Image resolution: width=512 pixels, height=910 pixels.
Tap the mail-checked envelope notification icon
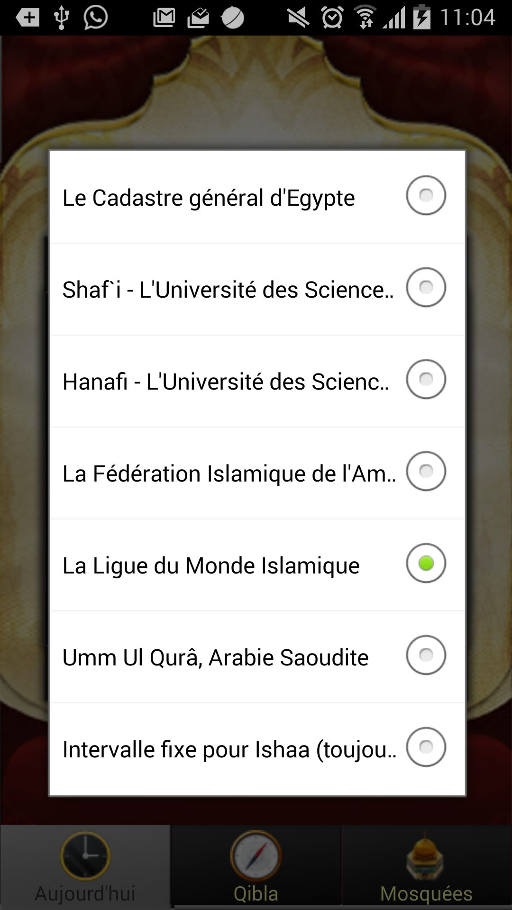[198, 18]
